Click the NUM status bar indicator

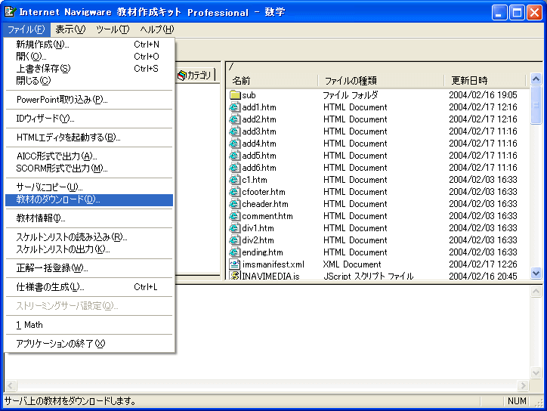point(517,401)
